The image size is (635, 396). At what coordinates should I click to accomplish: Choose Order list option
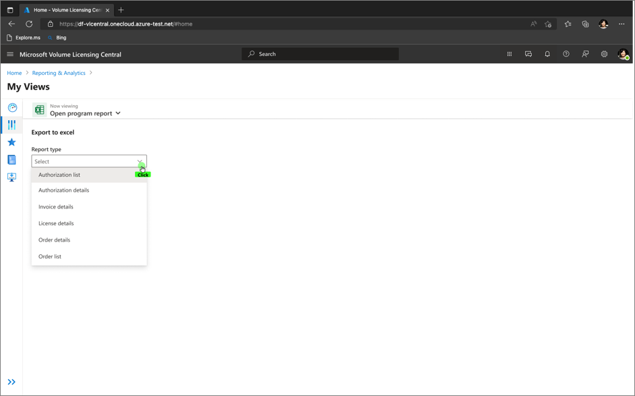tap(89, 257)
